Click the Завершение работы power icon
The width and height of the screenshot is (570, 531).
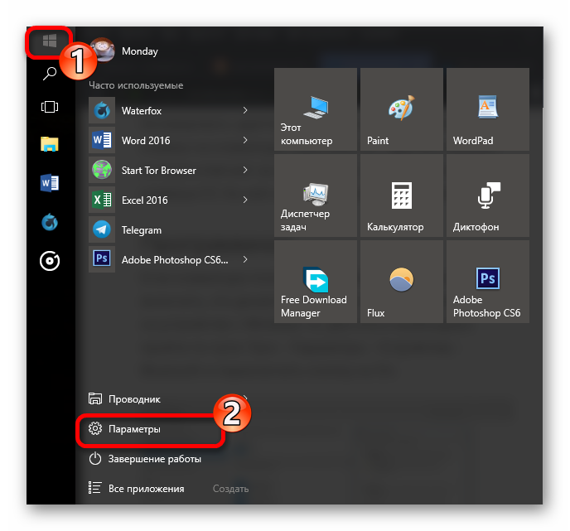click(x=95, y=458)
